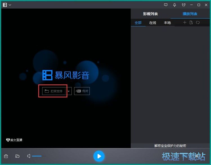Clear playlist with the delete-file icon
Image resolution: width=211 pixels, height=165 pixels.
191,22
